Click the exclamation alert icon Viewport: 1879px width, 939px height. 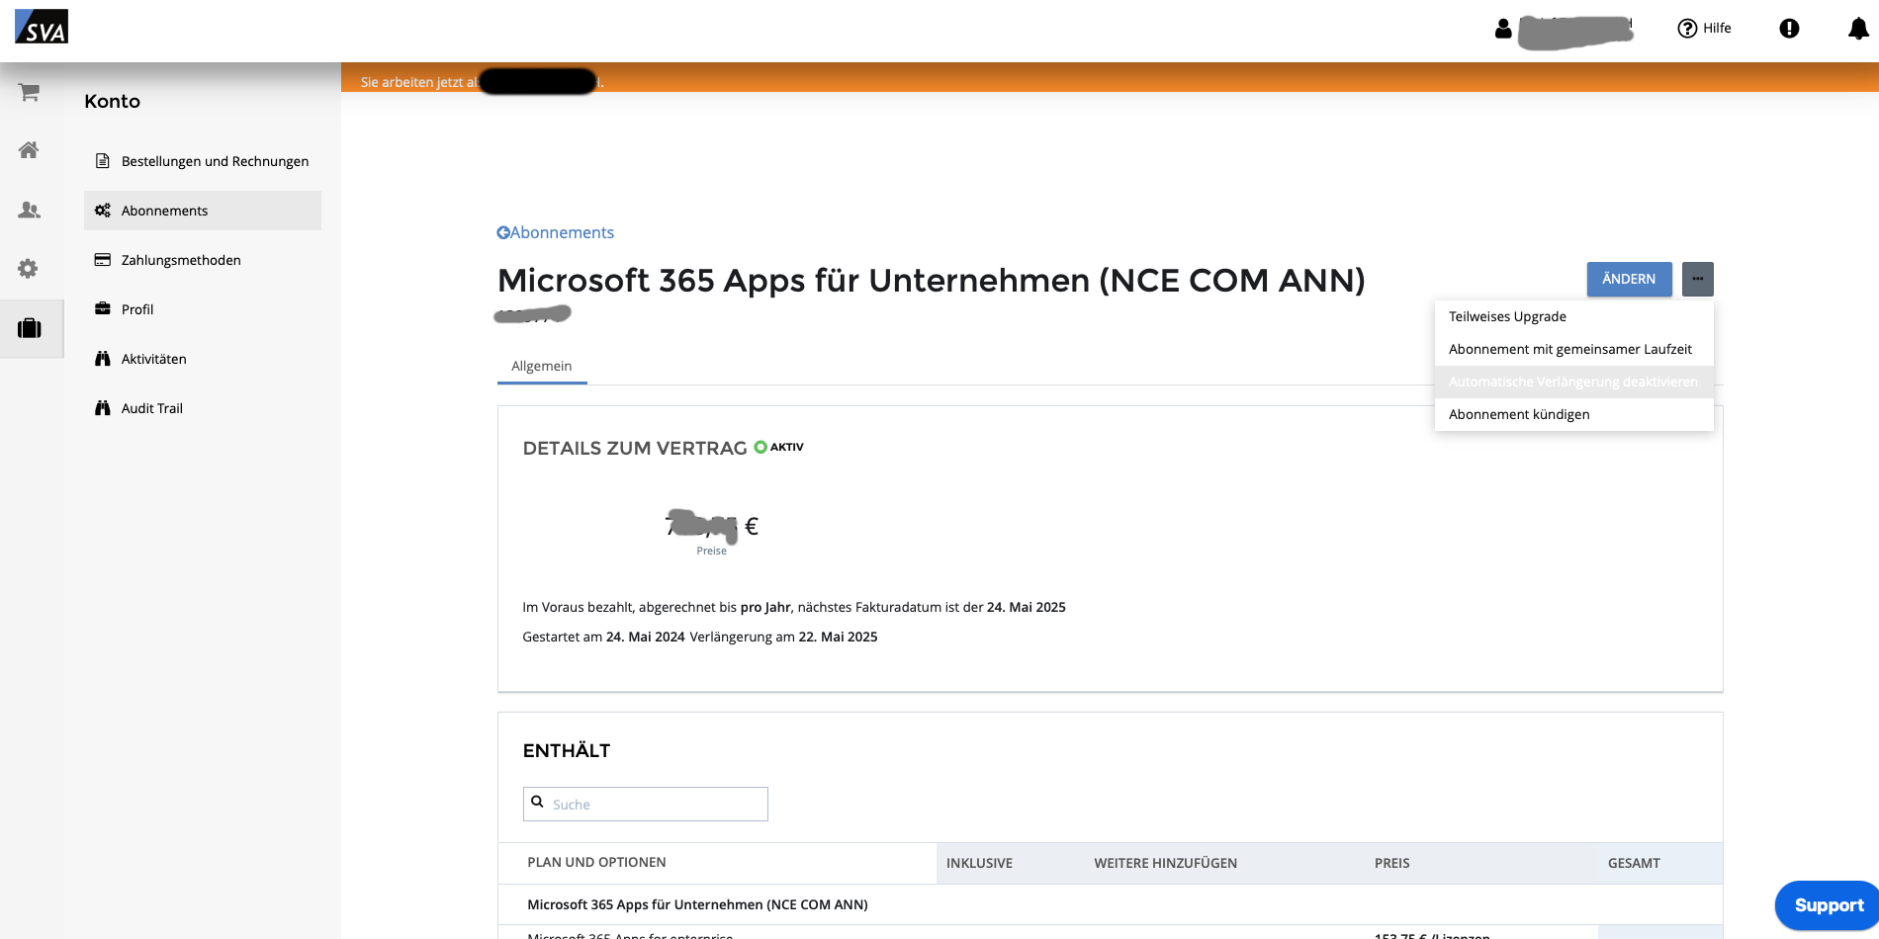tap(1789, 29)
